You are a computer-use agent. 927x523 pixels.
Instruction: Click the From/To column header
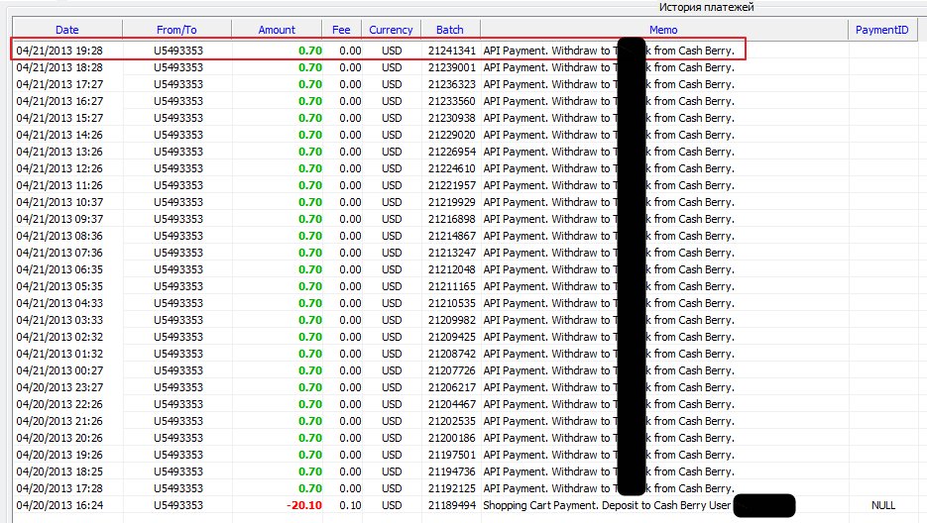click(x=178, y=30)
